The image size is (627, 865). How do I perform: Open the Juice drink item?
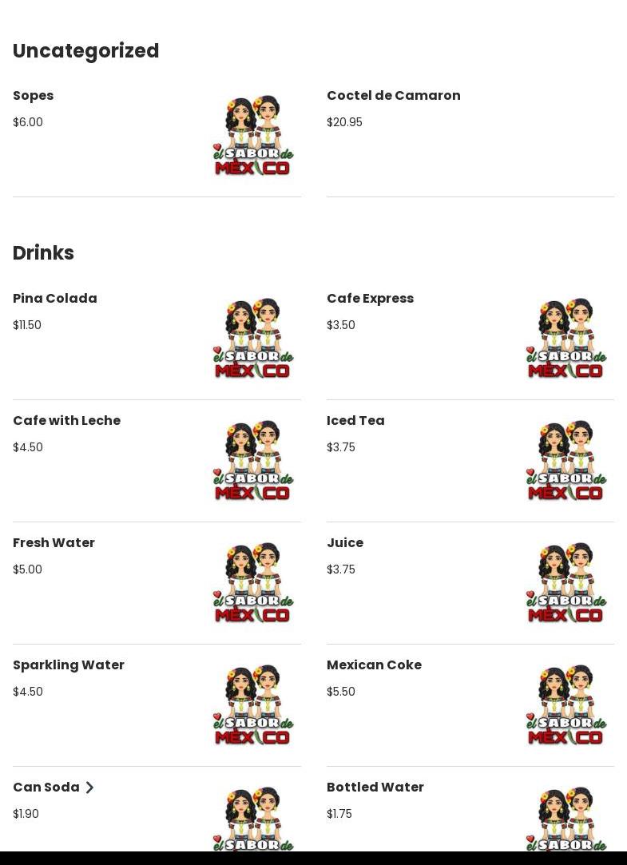click(x=345, y=543)
